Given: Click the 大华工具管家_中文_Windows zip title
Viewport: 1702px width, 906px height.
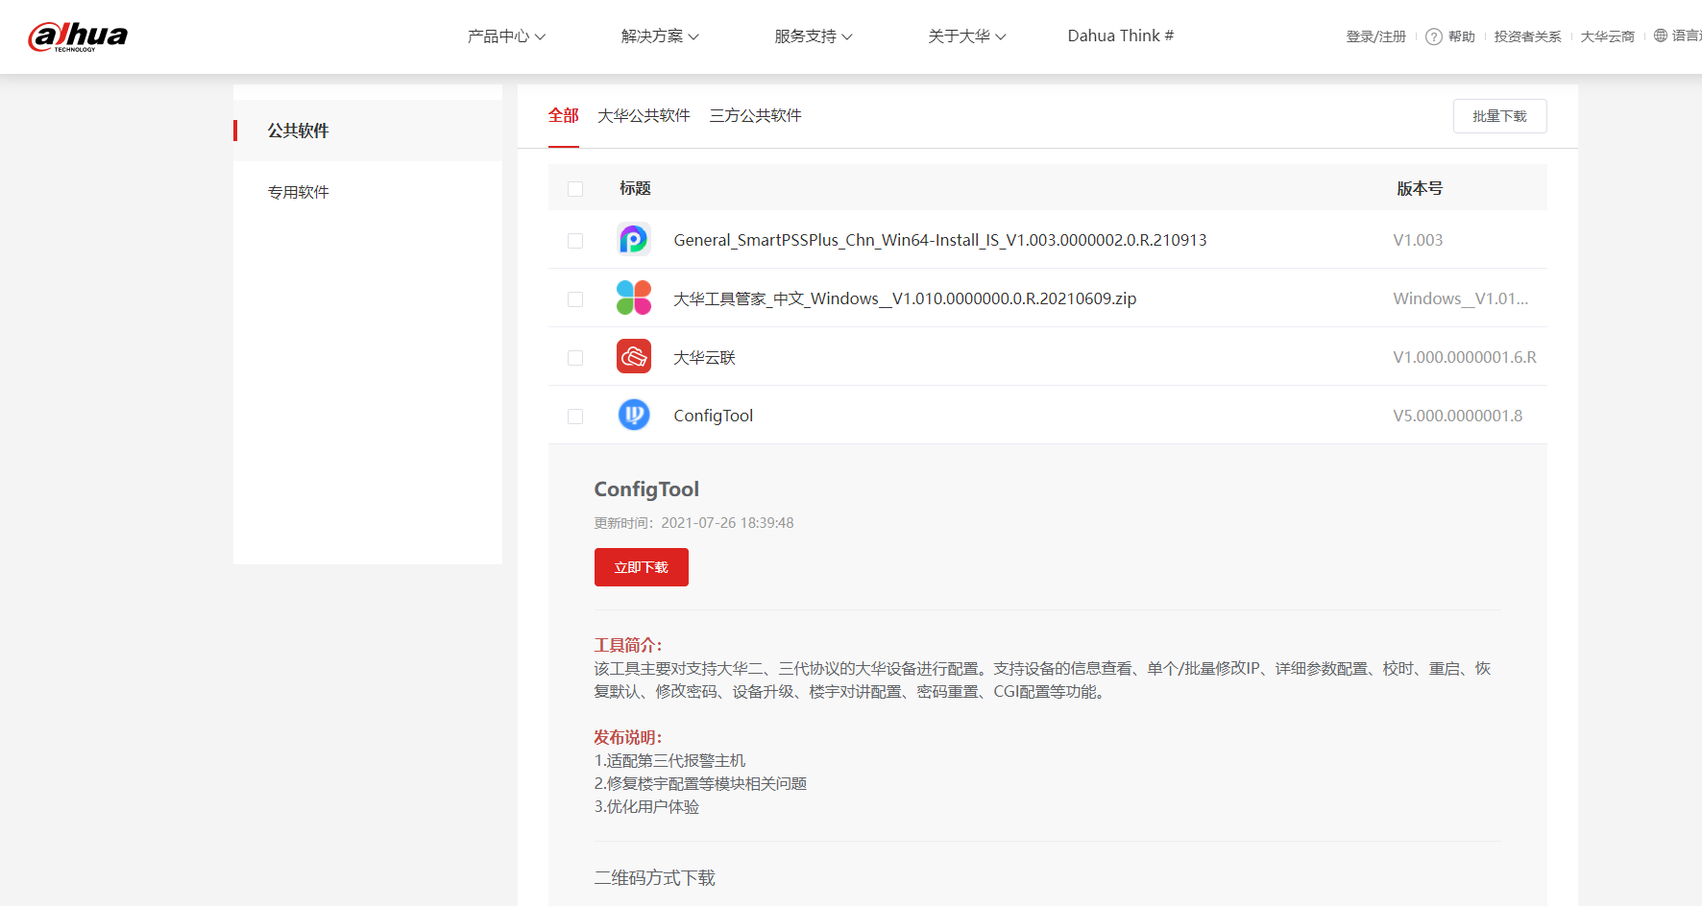Looking at the screenshot, I should click(905, 298).
